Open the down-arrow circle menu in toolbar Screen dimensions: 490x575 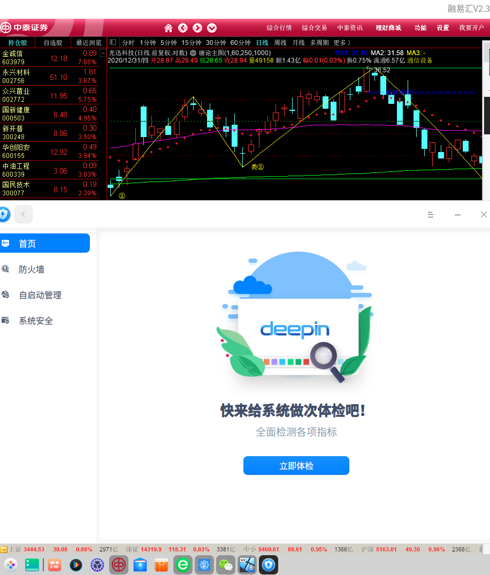[x=212, y=28]
